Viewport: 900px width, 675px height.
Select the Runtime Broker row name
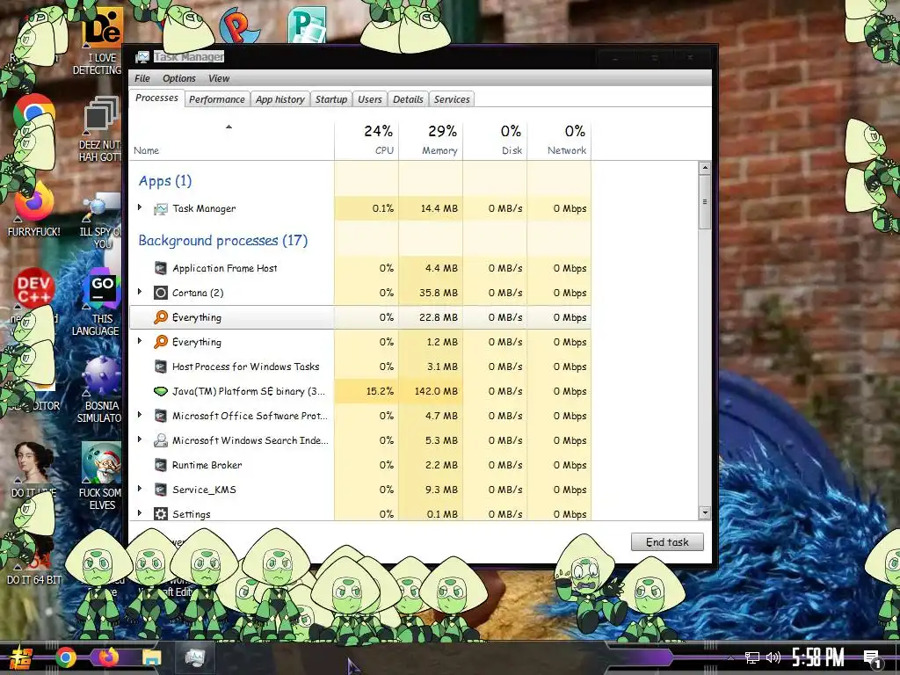click(207, 465)
